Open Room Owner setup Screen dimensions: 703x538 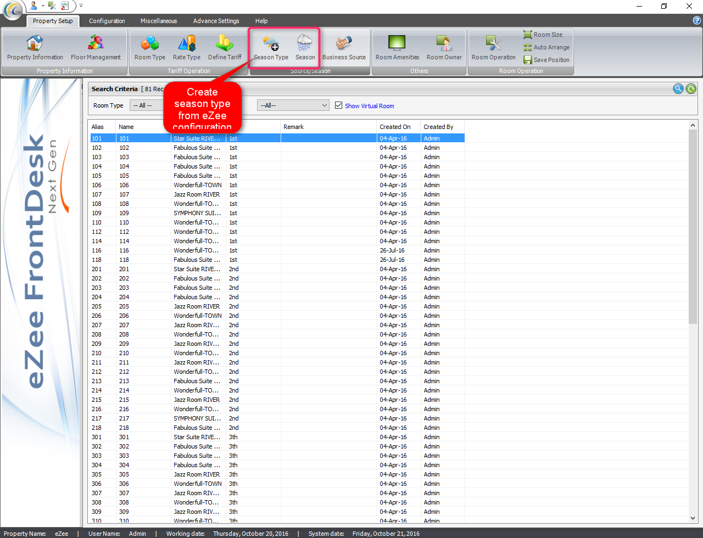pyautogui.click(x=444, y=48)
